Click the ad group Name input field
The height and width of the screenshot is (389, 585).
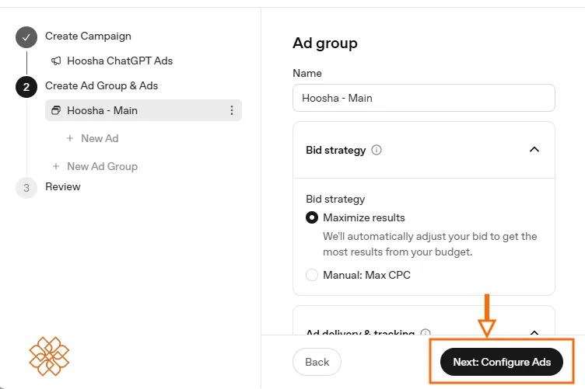(424, 98)
